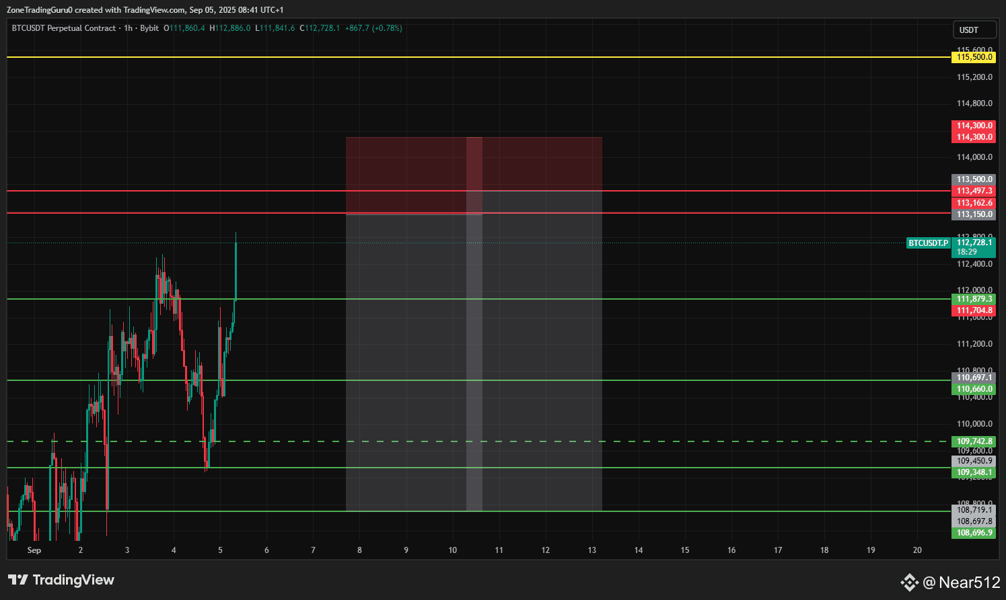Click the red 113,497.3 price label
This screenshot has width=1006, height=600.
[x=974, y=191]
